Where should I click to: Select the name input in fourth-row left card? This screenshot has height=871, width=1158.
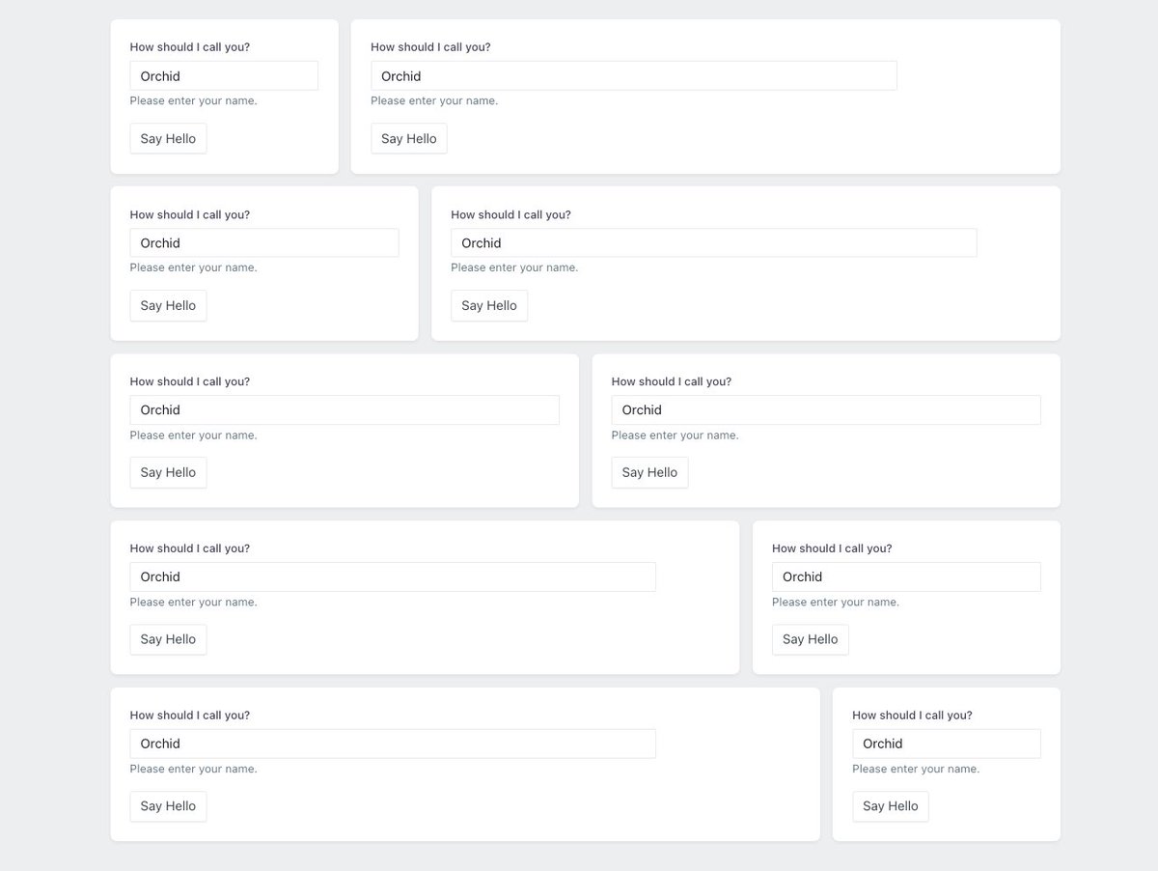tap(393, 576)
